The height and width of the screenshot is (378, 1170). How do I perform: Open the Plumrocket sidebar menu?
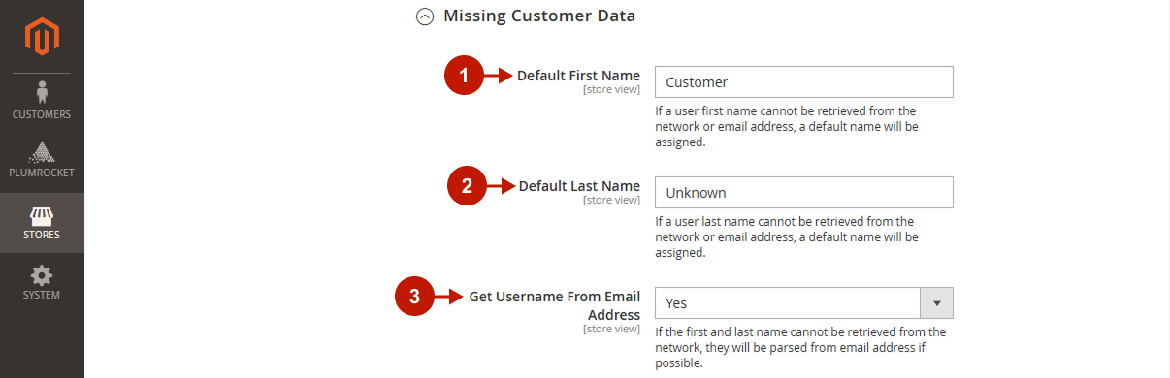tap(42, 162)
